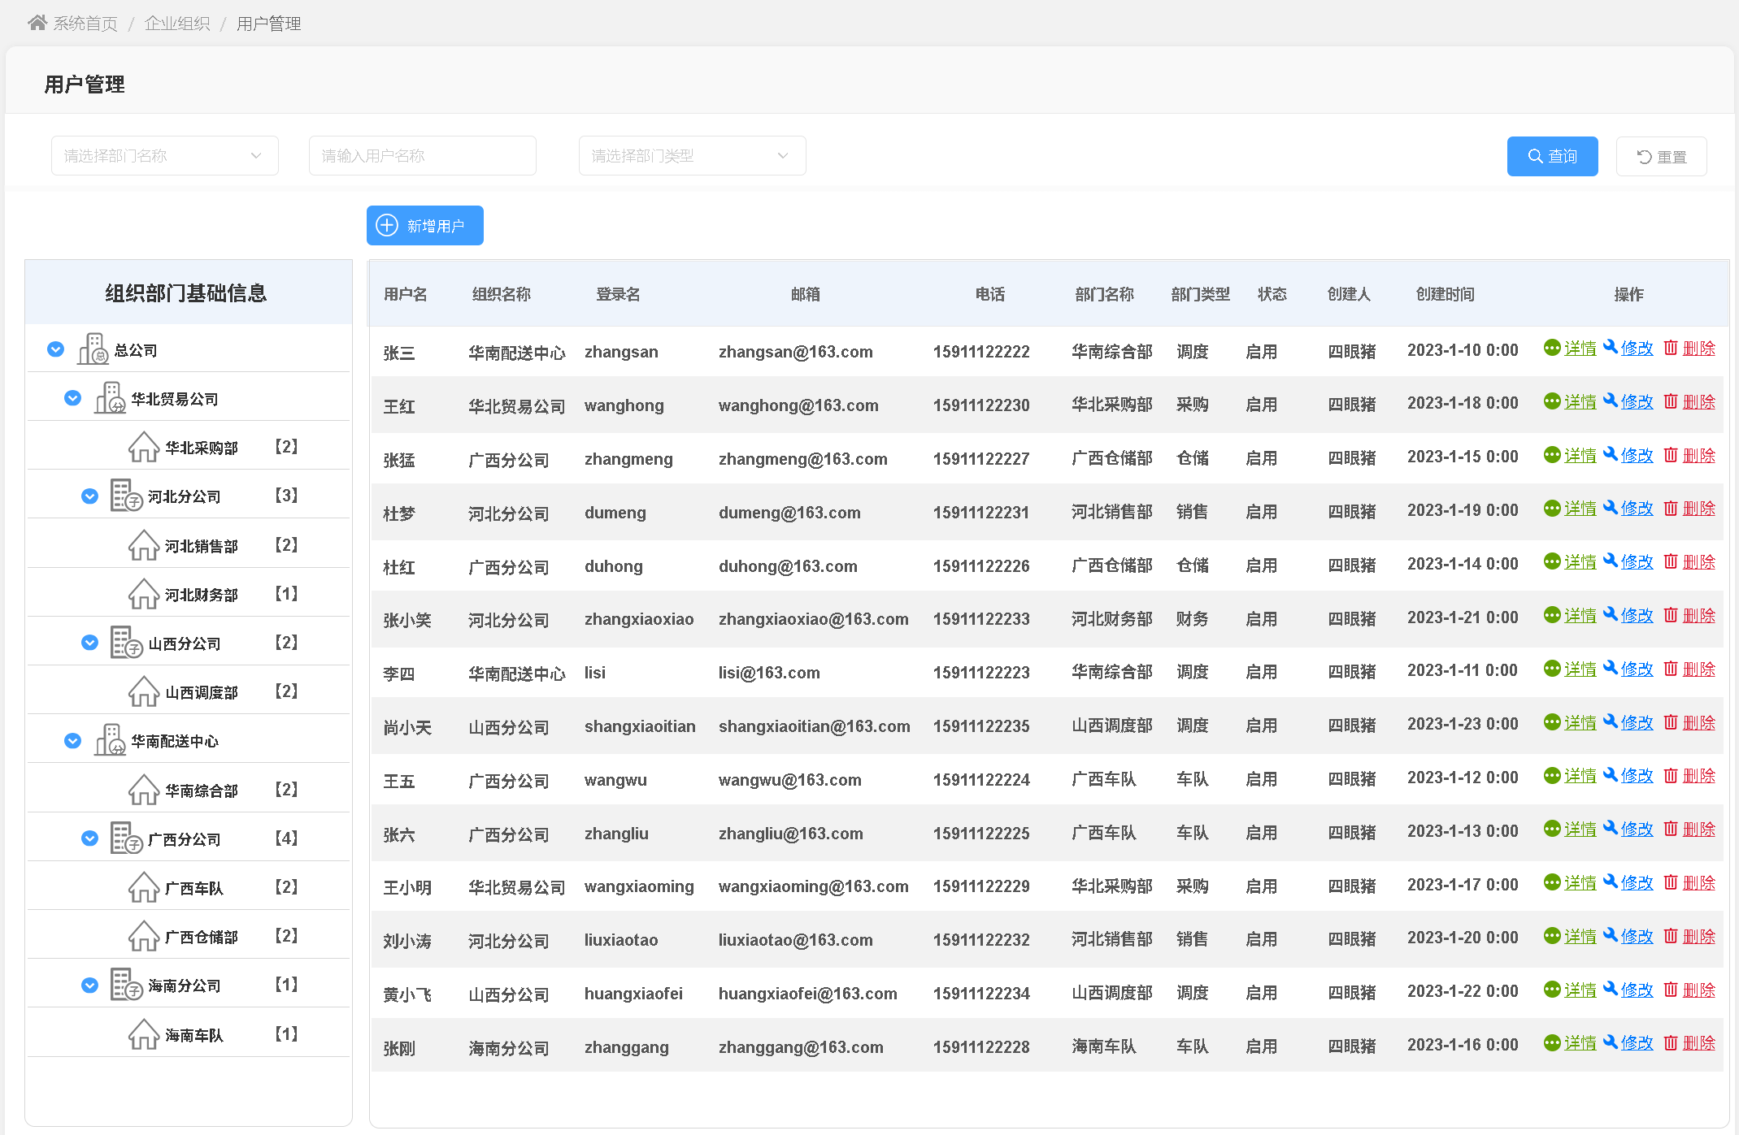Click the wrench edit icon for 张三
The width and height of the screenshot is (1739, 1135).
tap(1610, 348)
